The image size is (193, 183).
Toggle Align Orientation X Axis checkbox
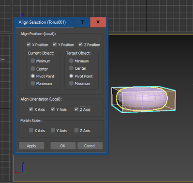[x=31, y=109]
